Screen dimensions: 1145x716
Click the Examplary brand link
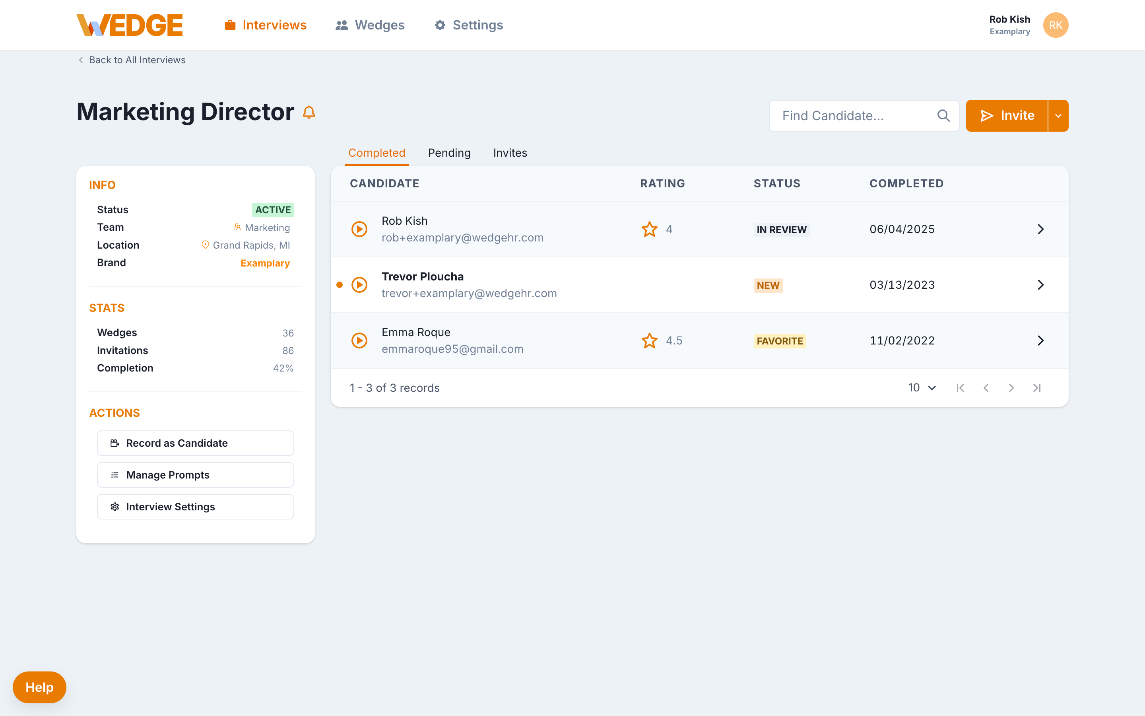tap(265, 263)
